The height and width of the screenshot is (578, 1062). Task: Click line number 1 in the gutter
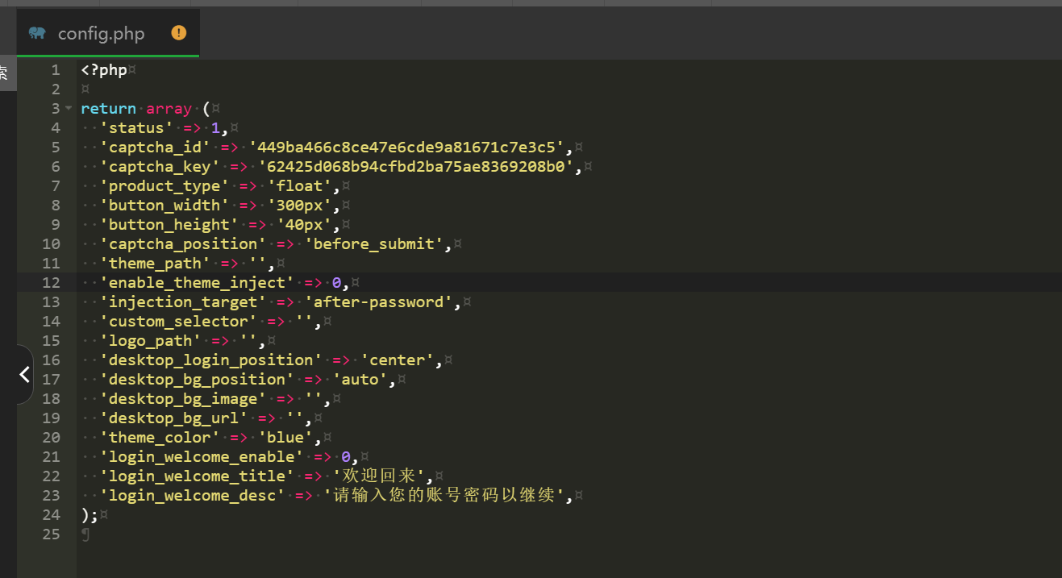point(55,70)
